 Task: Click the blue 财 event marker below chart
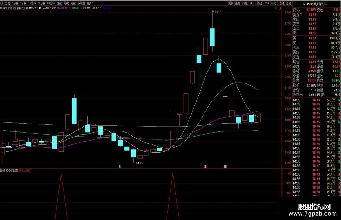[120, 167]
